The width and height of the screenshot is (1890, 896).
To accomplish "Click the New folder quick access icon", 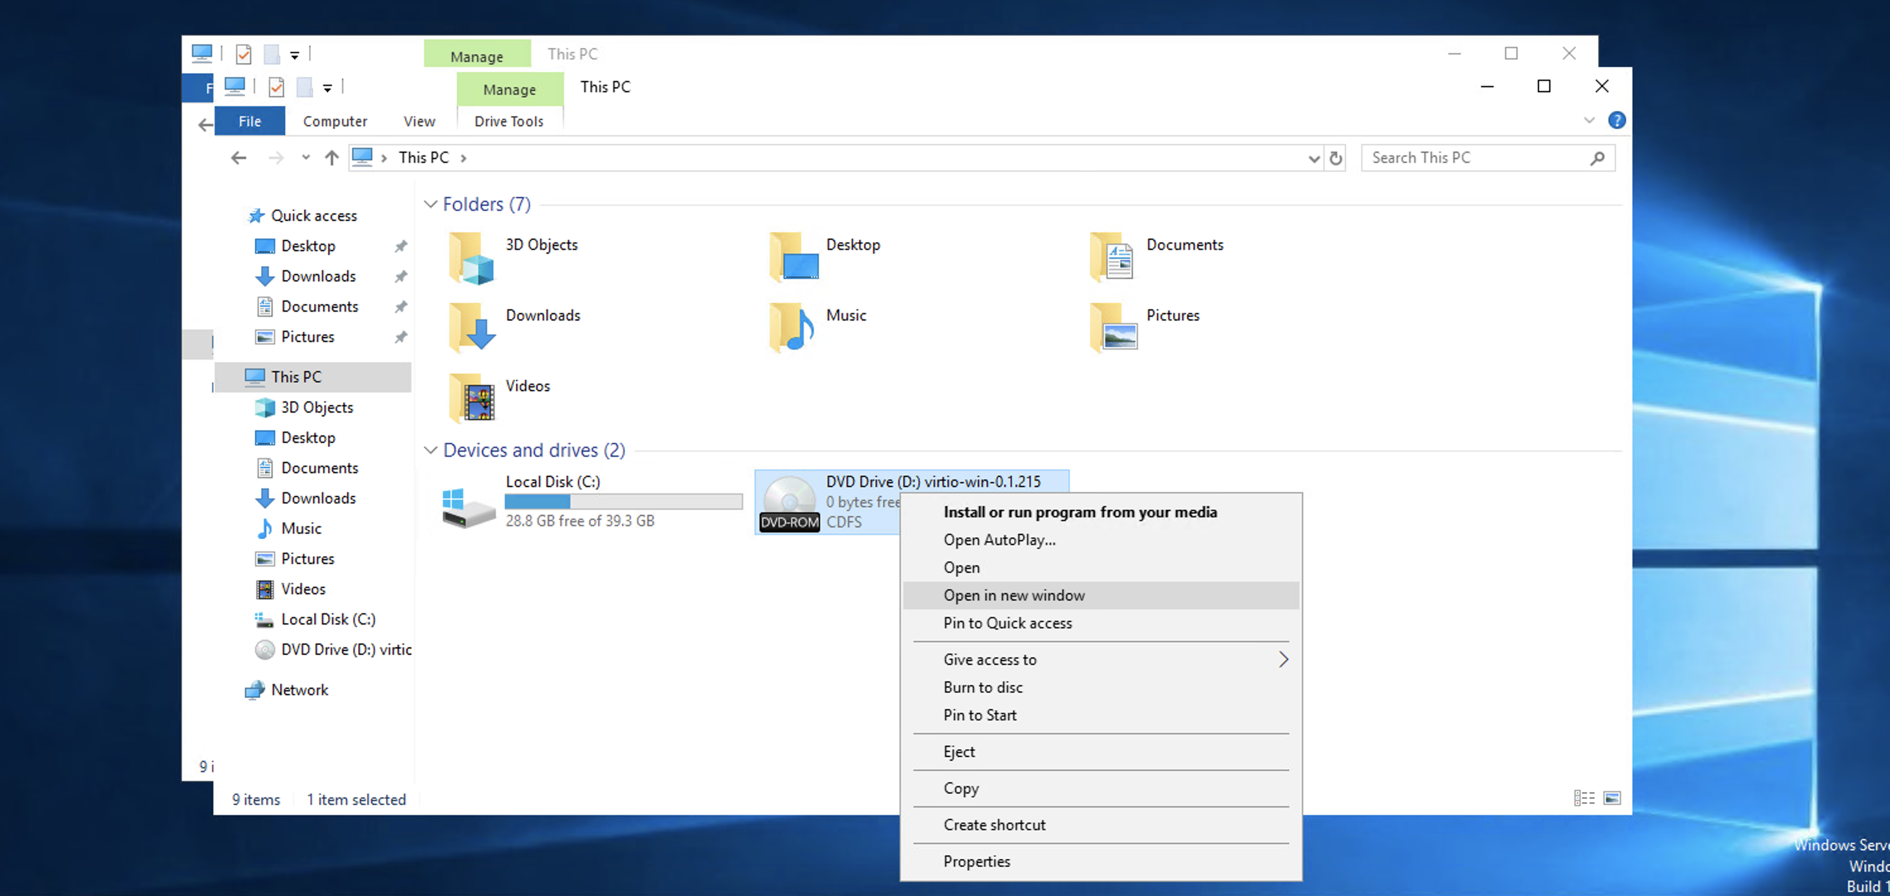I will (x=305, y=87).
